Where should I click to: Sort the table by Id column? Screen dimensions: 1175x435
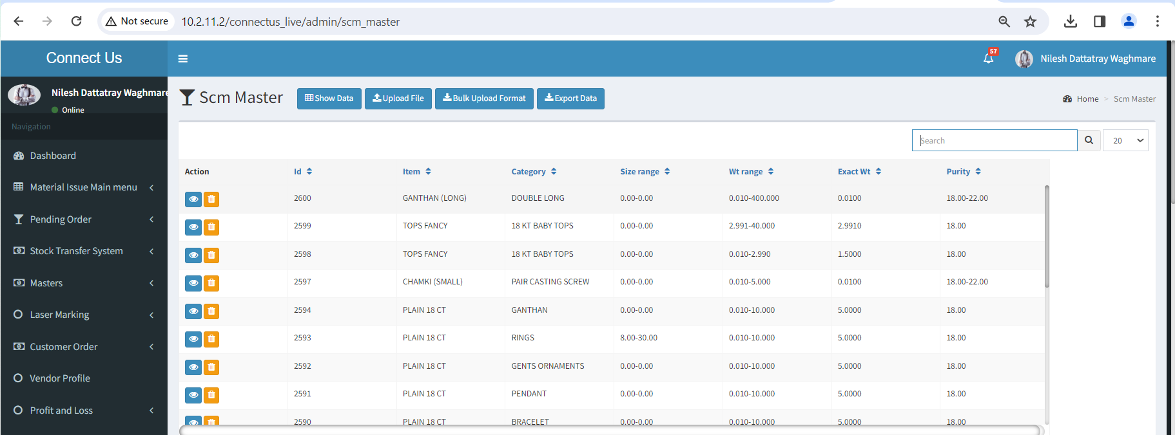click(303, 172)
